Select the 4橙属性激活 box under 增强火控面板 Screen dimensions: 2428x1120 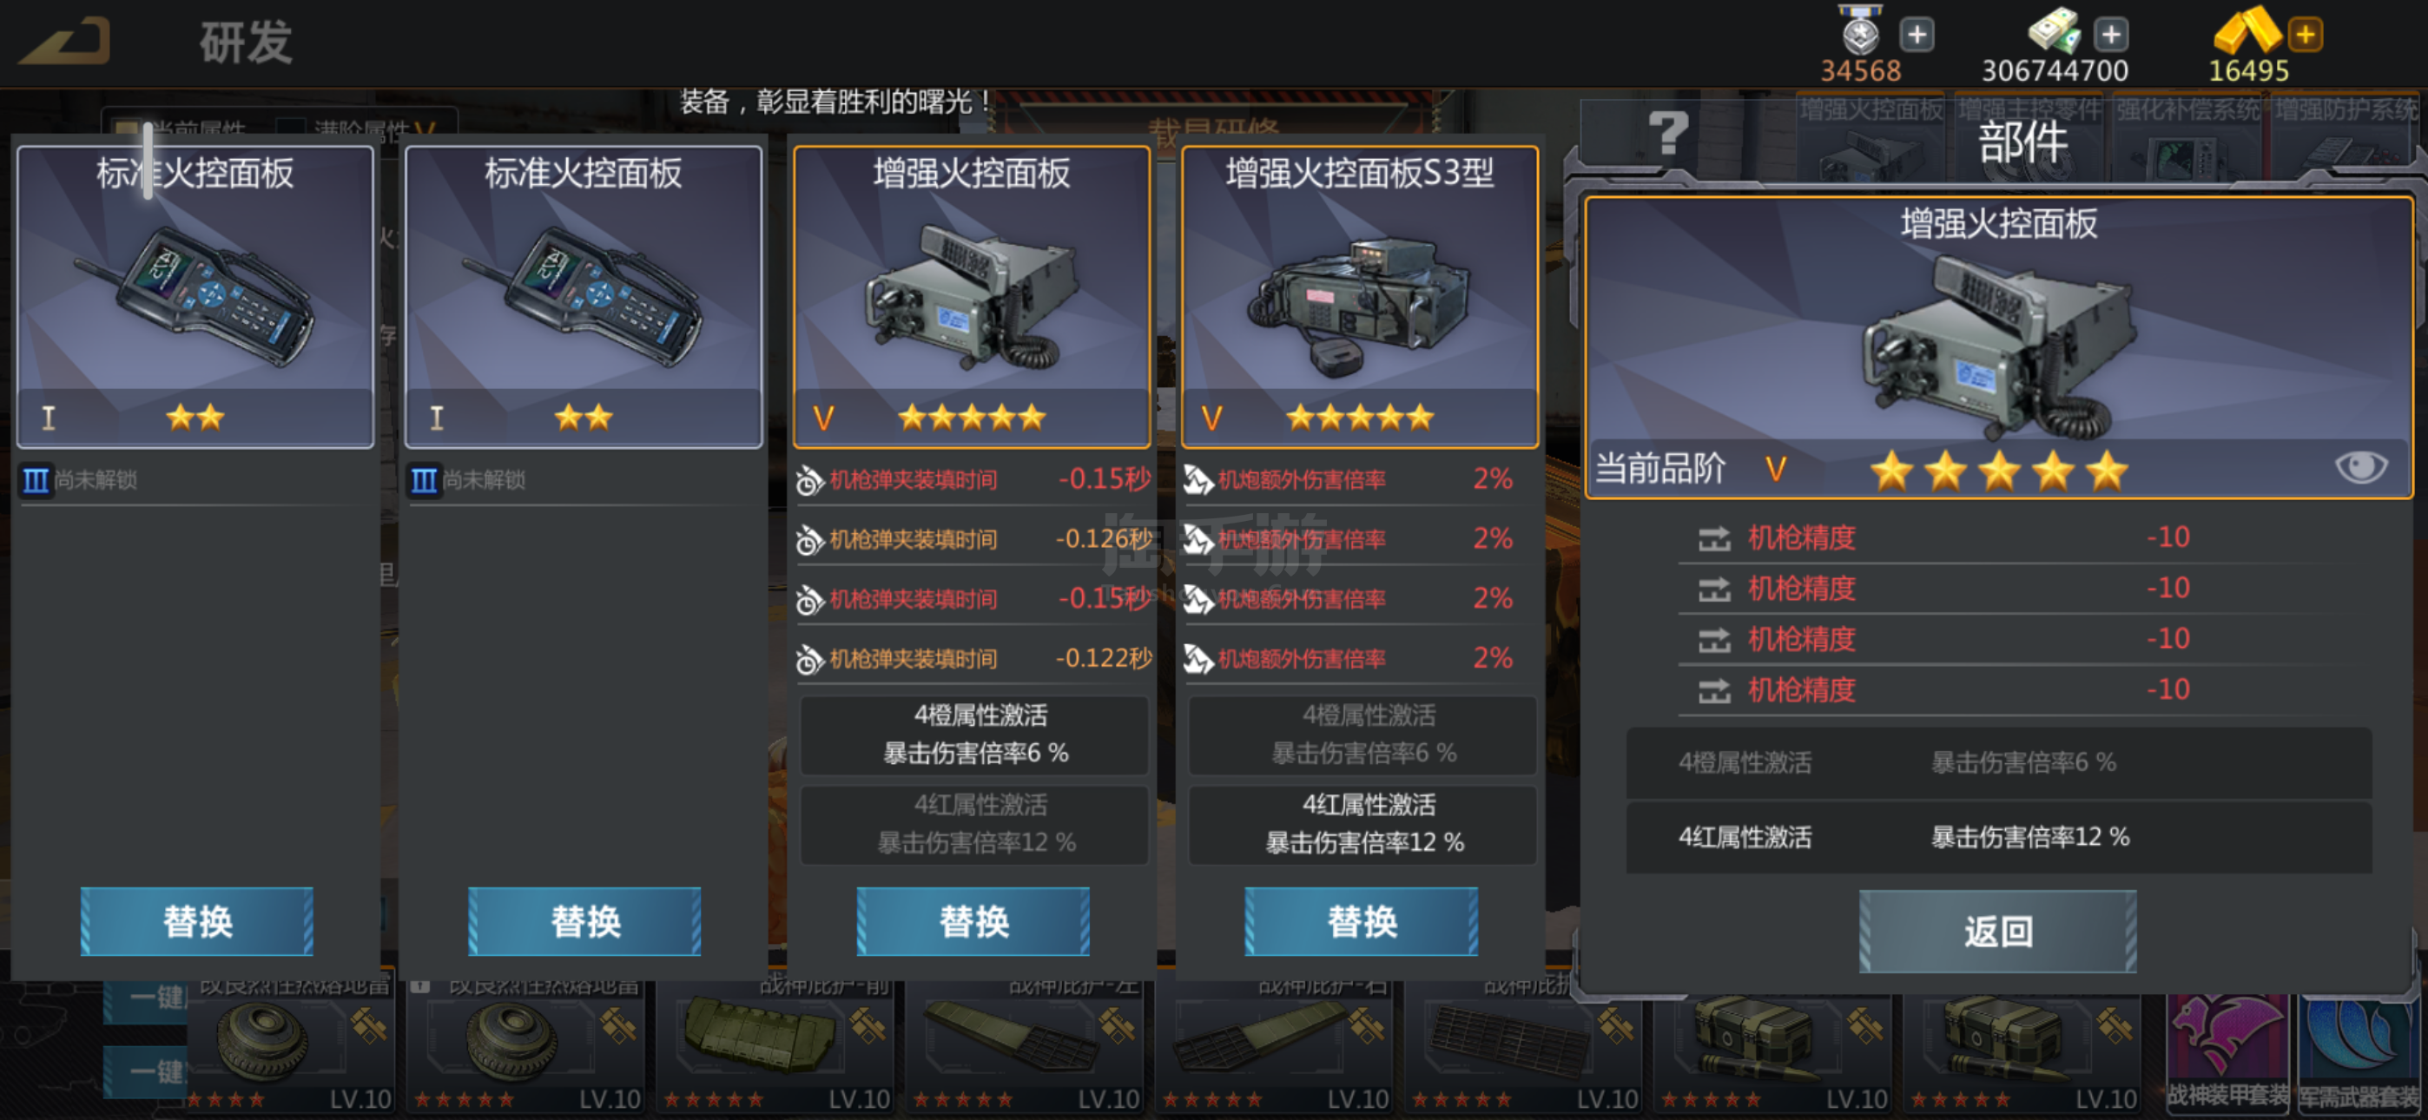pyautogui.click(x=974, y=735)
